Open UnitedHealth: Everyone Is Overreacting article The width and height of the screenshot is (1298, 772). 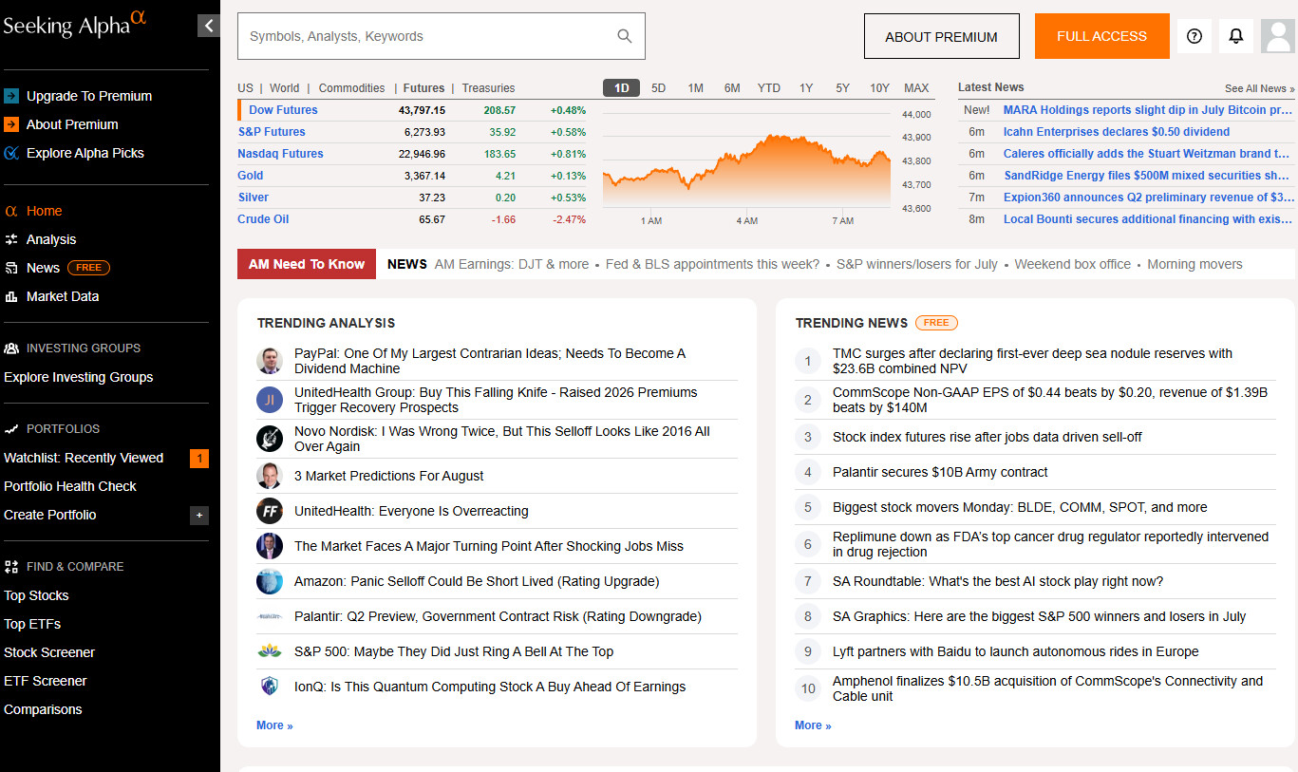(x=411, y=511)
